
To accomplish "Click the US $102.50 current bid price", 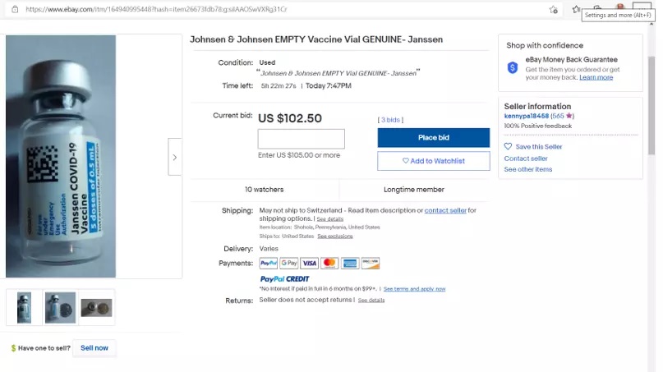I will [x=290, y=118].
